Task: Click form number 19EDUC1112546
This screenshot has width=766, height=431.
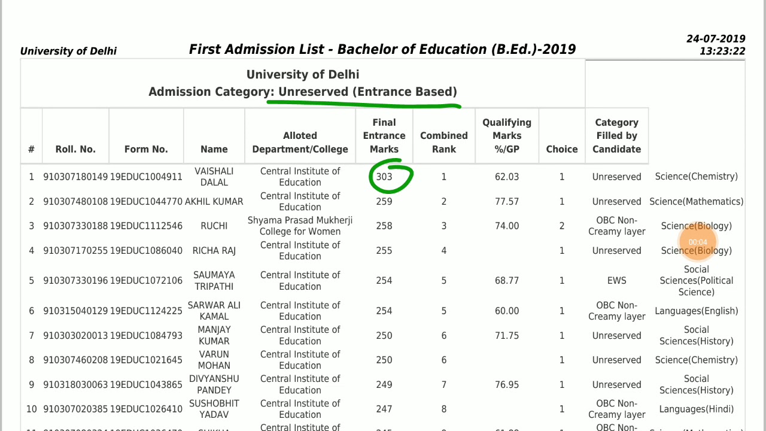Action: pyautogui.click(x=146, y=226)
